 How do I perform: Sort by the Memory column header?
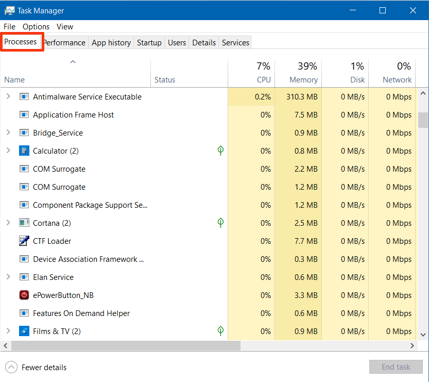point(298,73)
